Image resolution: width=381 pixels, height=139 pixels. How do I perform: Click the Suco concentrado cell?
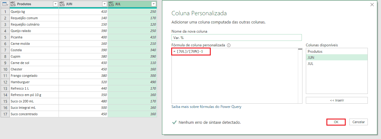point(34,114)
